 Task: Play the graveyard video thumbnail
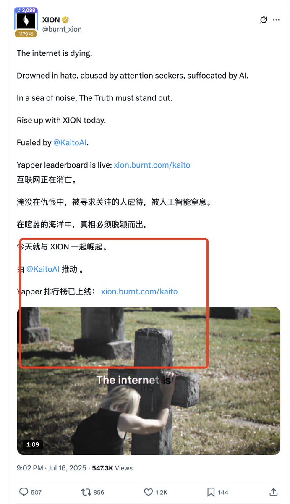tap(149, 381)
